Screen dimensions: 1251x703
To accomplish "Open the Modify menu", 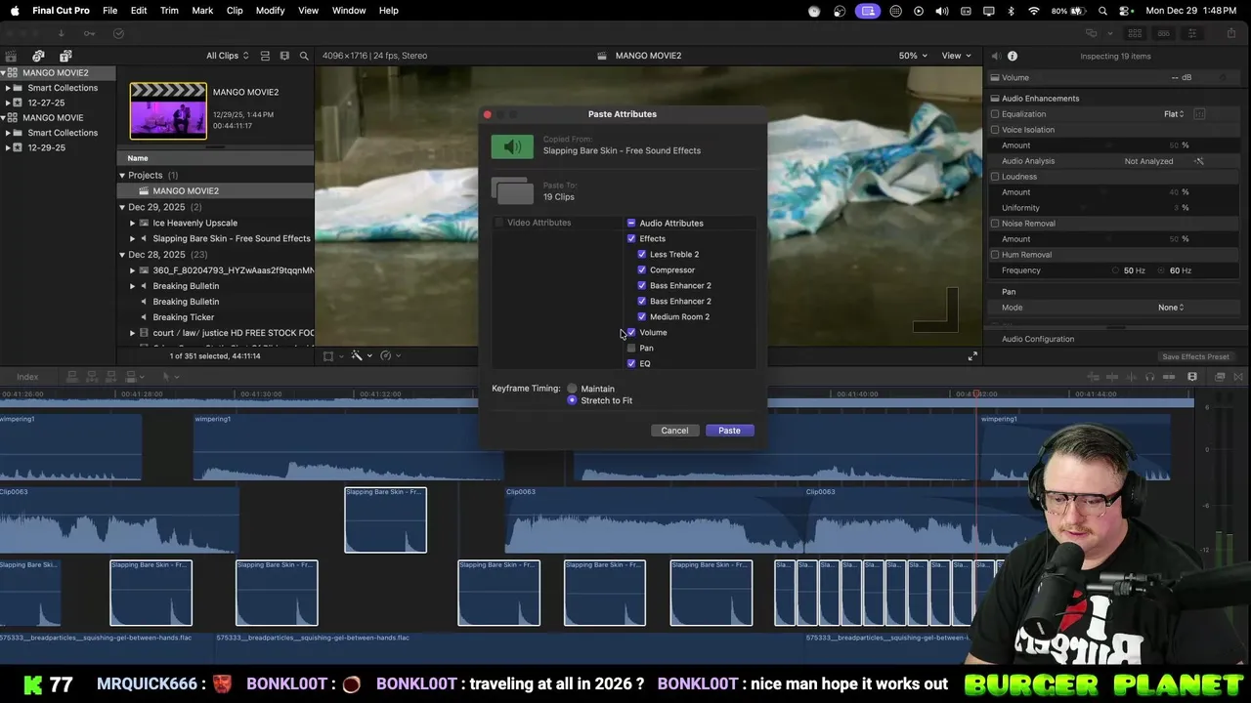I will 271,11.
